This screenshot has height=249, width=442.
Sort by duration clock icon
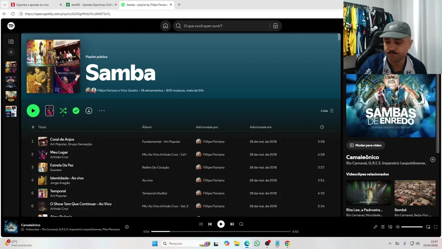click(x=322, y=127)
